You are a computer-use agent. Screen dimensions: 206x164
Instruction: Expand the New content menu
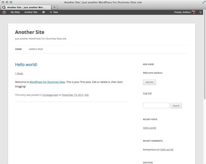click(54, 12)
